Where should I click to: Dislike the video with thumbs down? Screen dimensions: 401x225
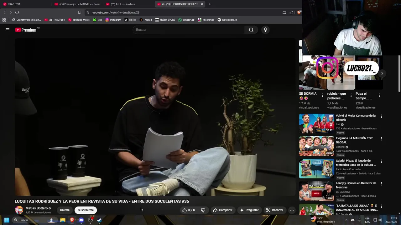point(203,210)
